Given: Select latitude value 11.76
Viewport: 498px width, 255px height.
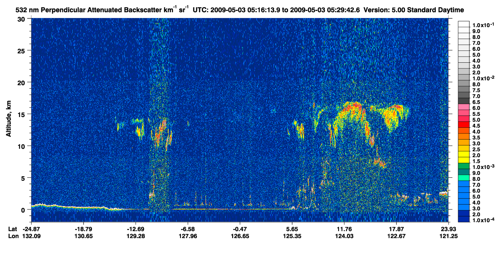Looking at the screenshot, I should tap(344, 229).
